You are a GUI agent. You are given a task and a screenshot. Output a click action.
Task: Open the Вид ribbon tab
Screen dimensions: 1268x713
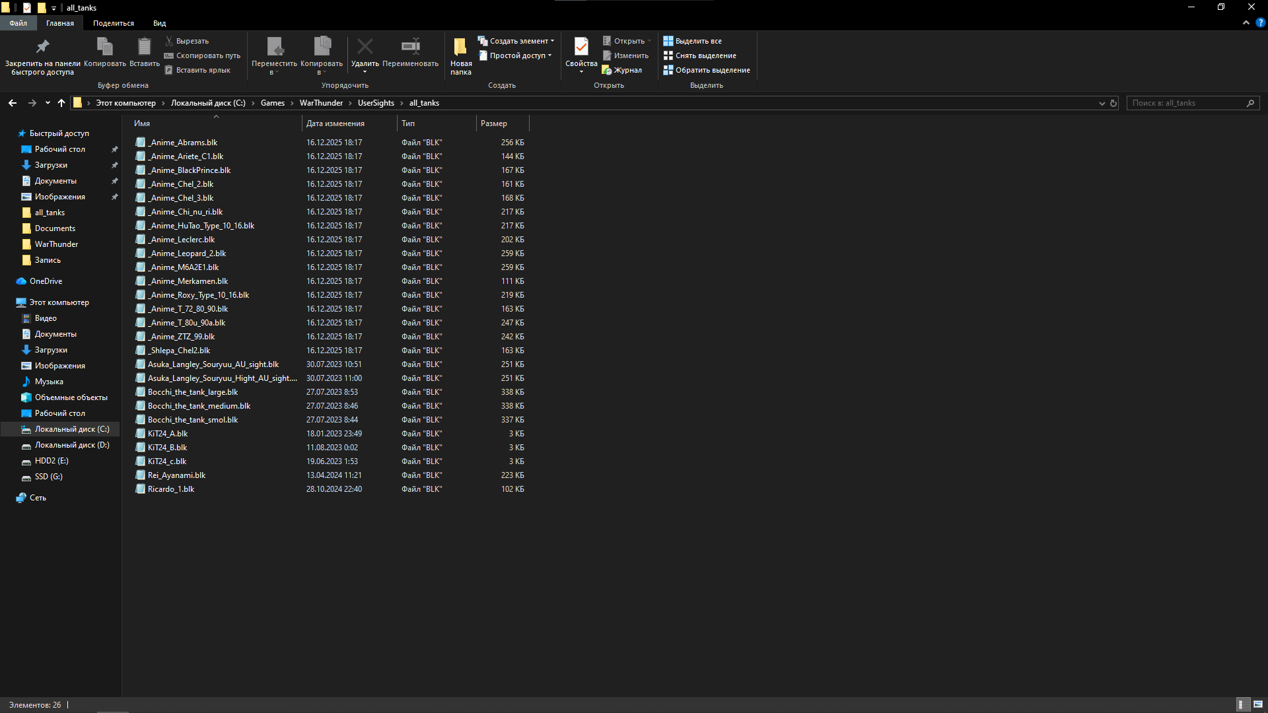click(159, 23)
